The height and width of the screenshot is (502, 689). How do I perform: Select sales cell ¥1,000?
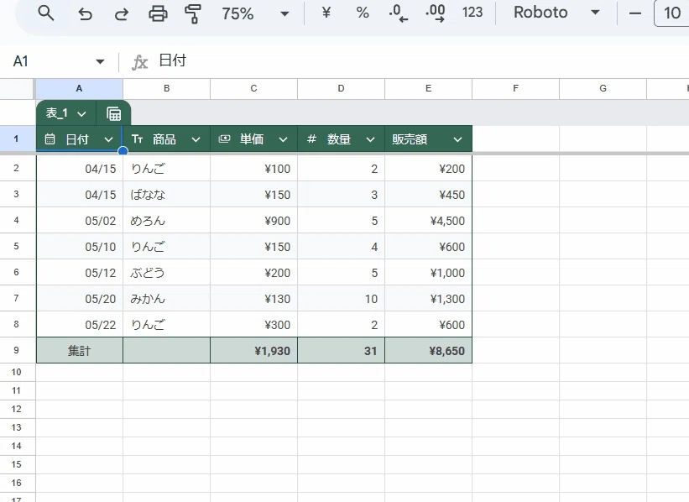(429, 273)
